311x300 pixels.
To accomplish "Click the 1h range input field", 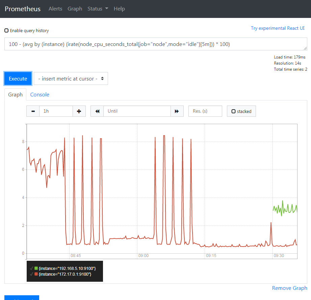I will [56, 111].
